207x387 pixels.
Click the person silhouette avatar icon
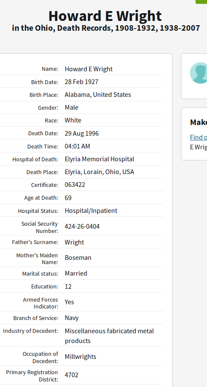[x=198, y=73]
